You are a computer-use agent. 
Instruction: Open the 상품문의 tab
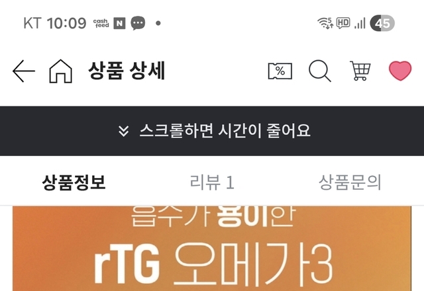tap(350, 183)
